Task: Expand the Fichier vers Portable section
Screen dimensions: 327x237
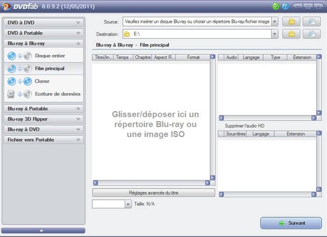Action: click(43, 140)
